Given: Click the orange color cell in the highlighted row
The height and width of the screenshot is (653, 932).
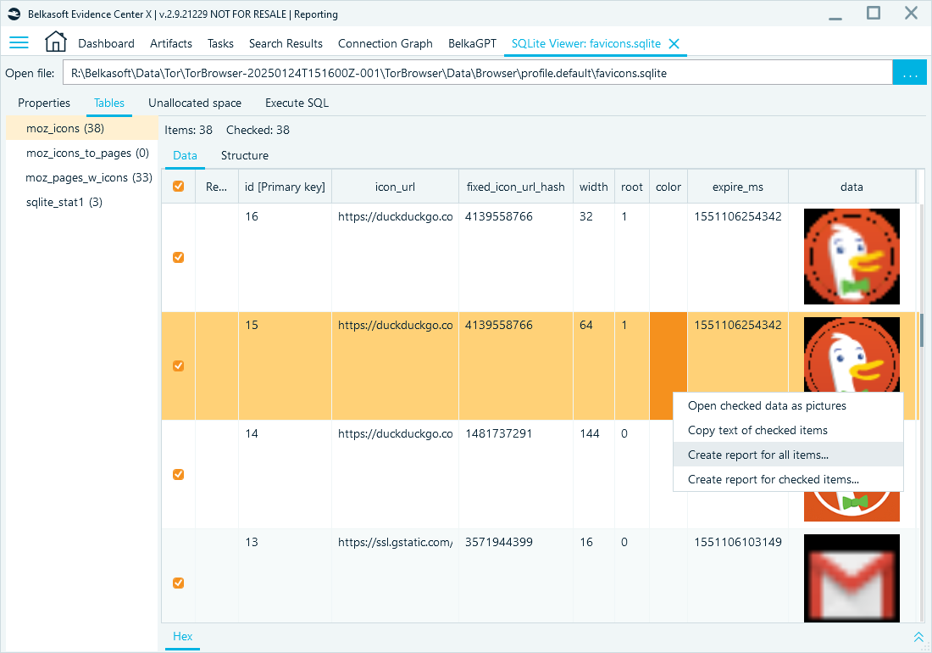Looking at the screenshot, I should tap(668, 365).
